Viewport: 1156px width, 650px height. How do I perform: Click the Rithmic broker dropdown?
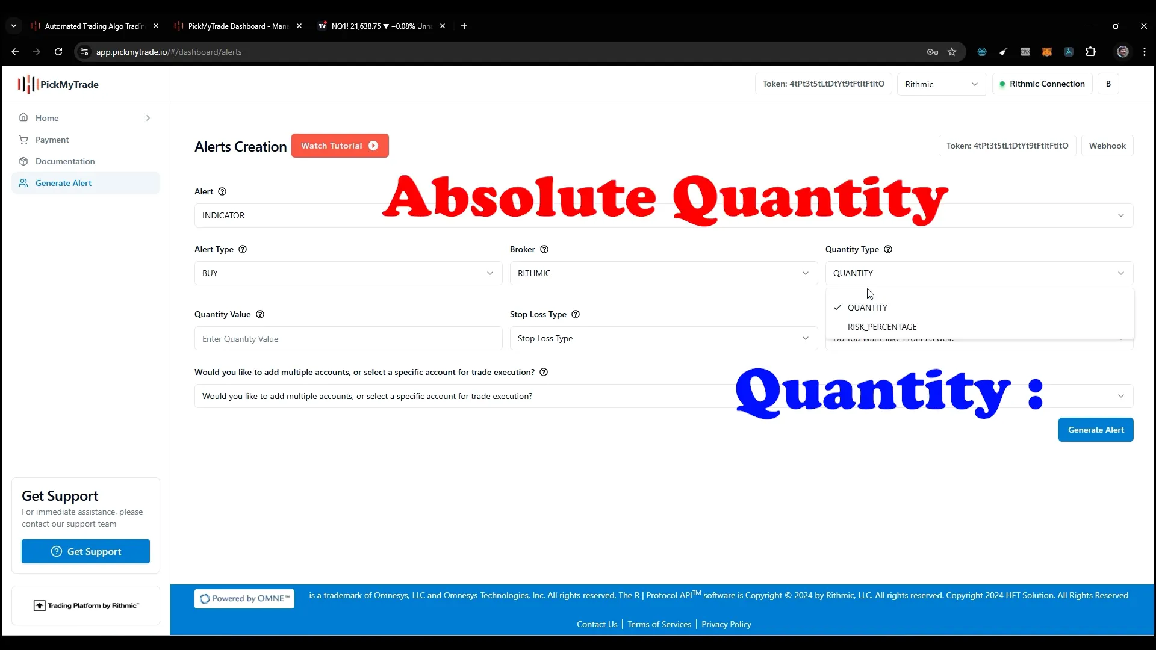pos(663,273)
